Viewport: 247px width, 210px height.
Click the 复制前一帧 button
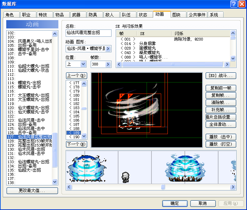point(221,88)
